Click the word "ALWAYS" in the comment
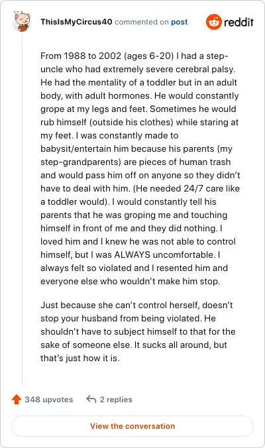This screenshot has height=448, width=265. 132,254
